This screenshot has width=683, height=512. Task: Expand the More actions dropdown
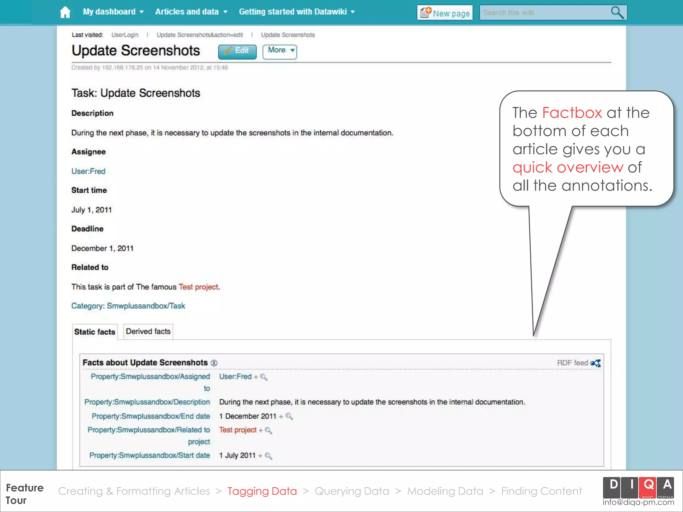[280, 52]
